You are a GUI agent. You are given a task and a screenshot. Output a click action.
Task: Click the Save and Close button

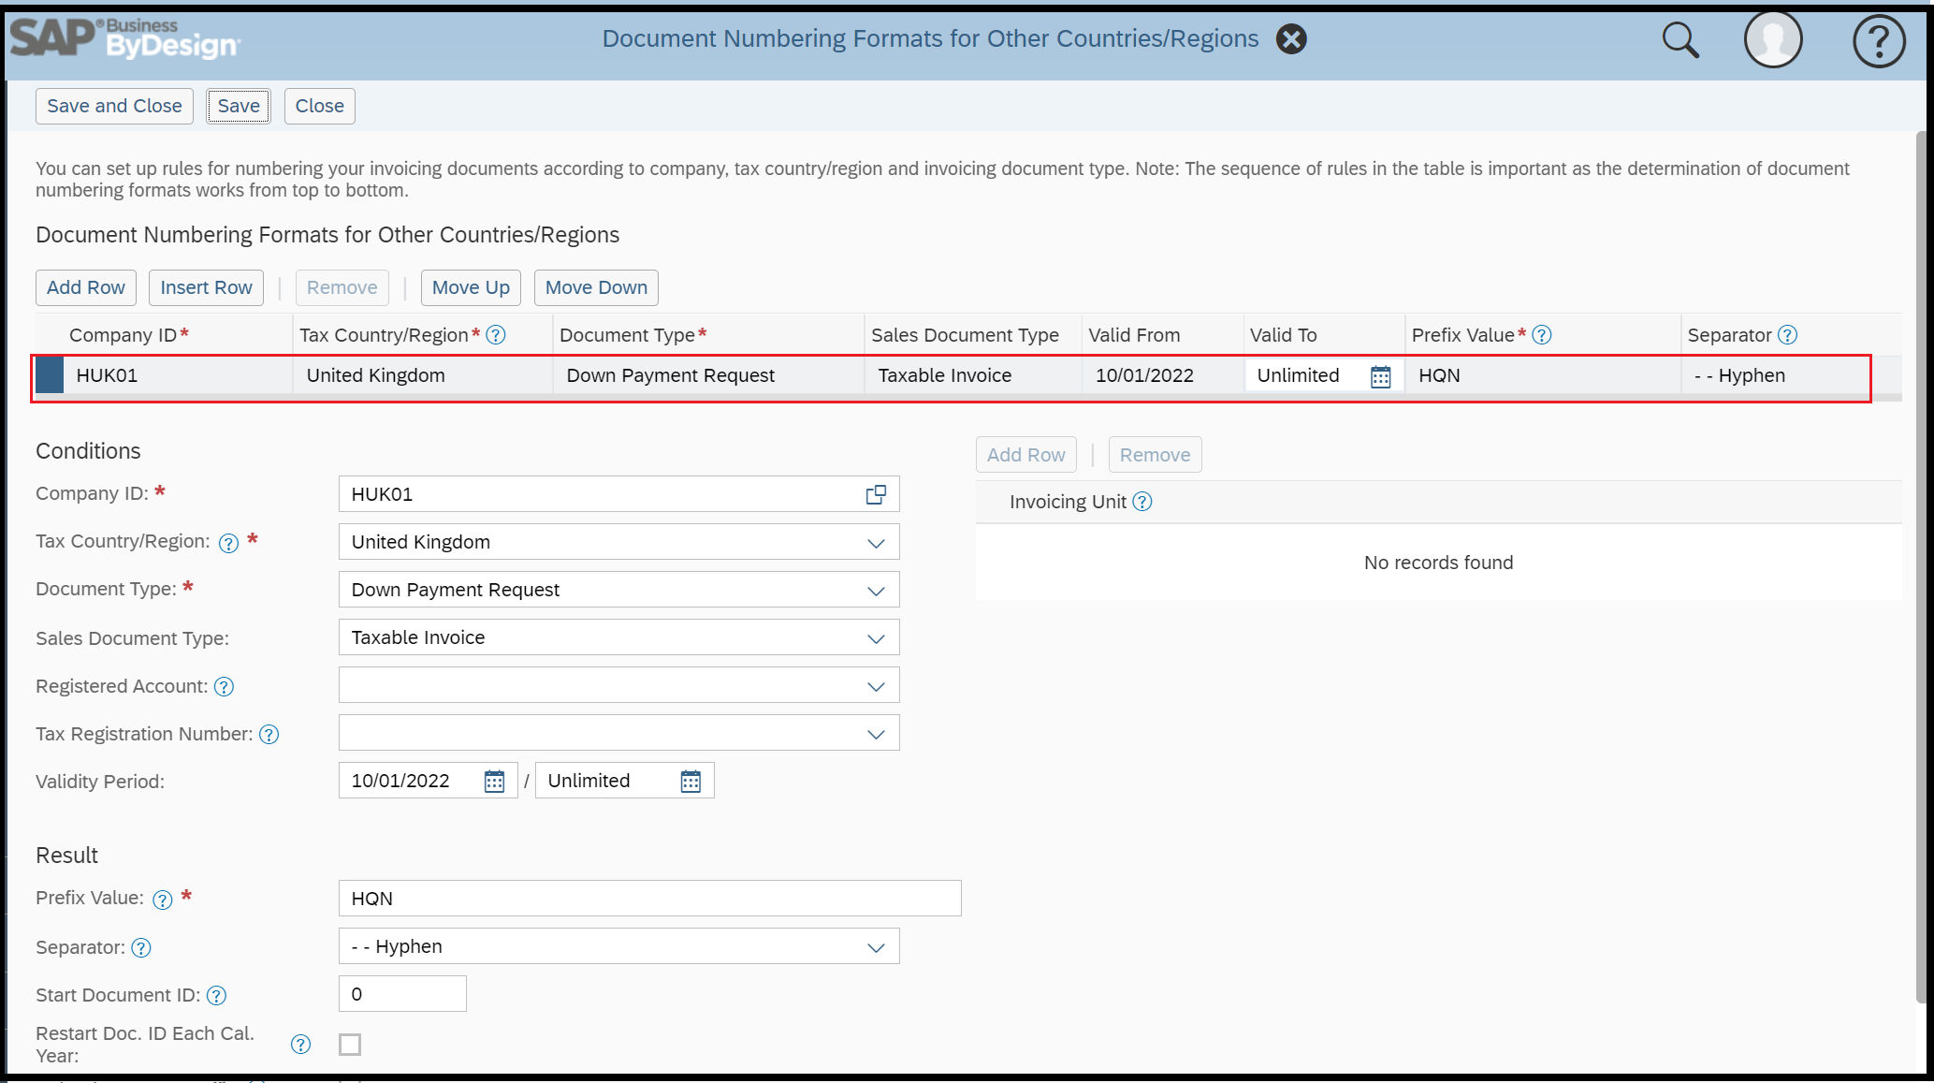[114, 106]
